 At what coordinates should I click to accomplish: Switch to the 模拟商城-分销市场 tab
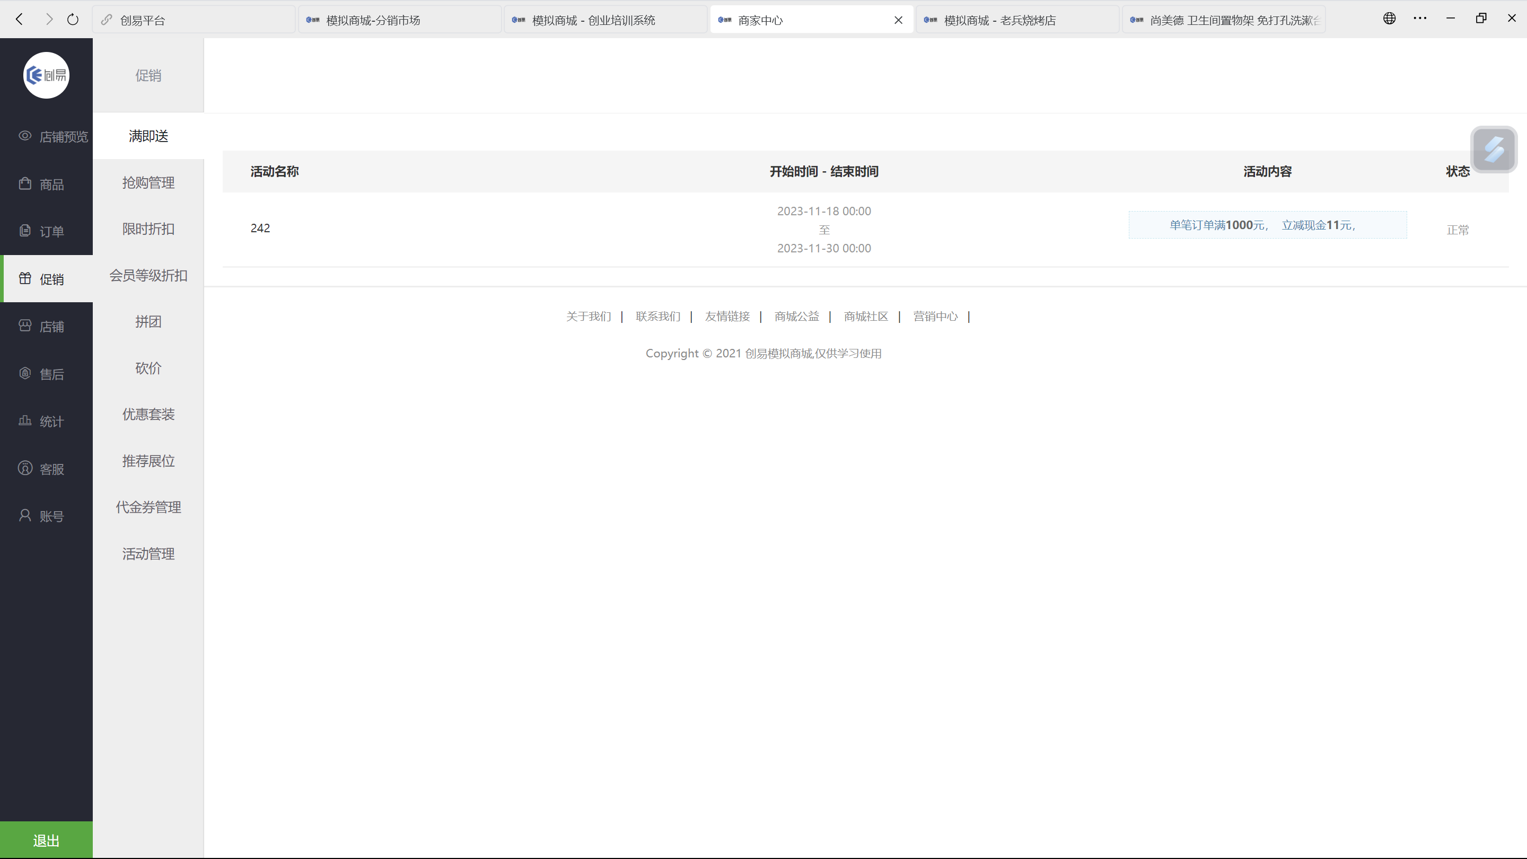click(373, 20)
